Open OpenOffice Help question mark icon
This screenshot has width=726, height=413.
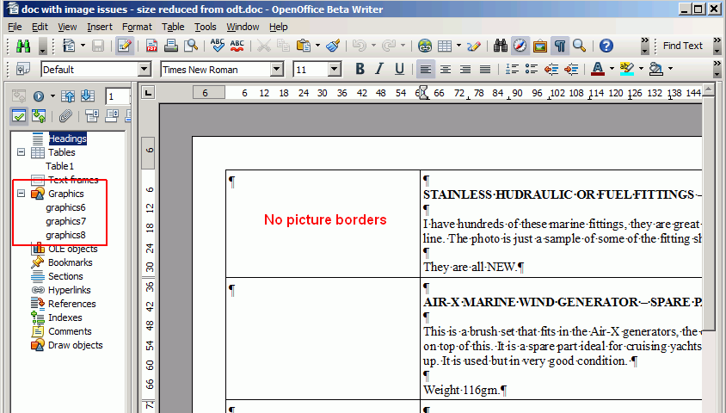click(x=606, y=46)
